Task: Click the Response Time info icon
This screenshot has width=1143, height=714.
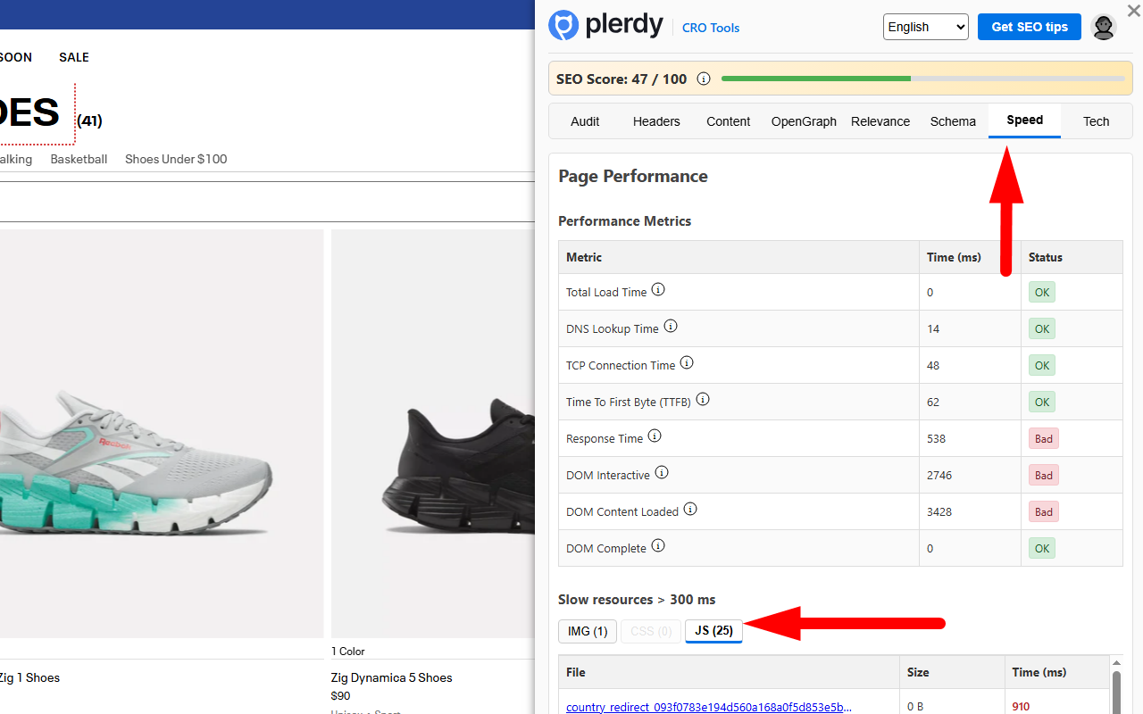Action: pyautogui.click(x=655, y=436)
